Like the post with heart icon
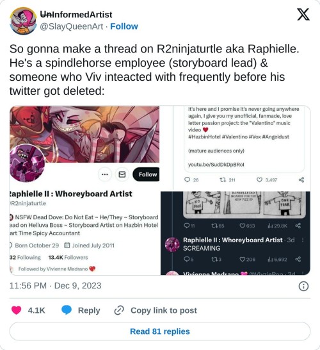 pos(16,310)
